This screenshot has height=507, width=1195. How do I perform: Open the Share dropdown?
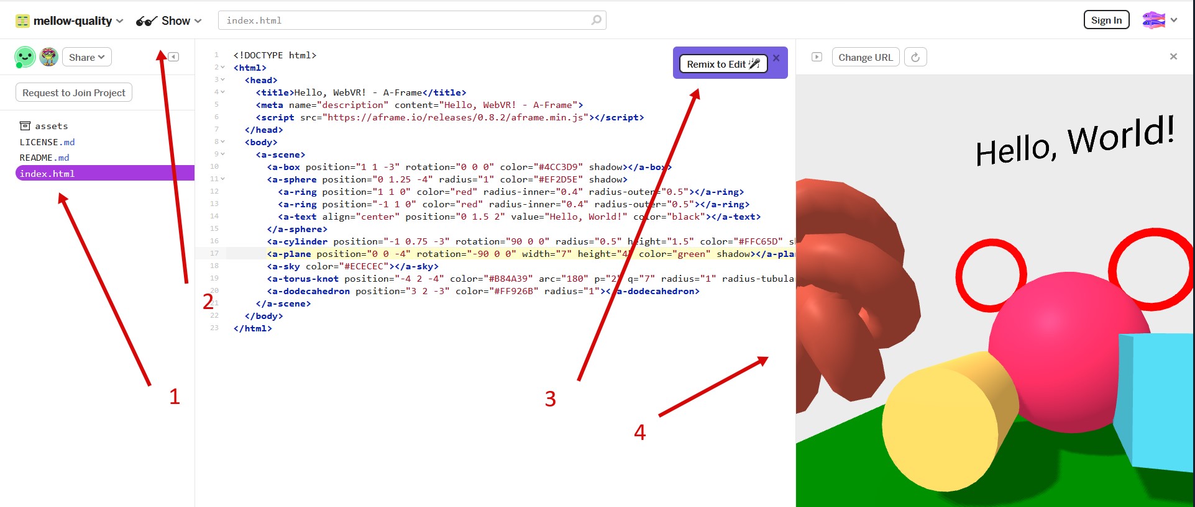point(87,57)
